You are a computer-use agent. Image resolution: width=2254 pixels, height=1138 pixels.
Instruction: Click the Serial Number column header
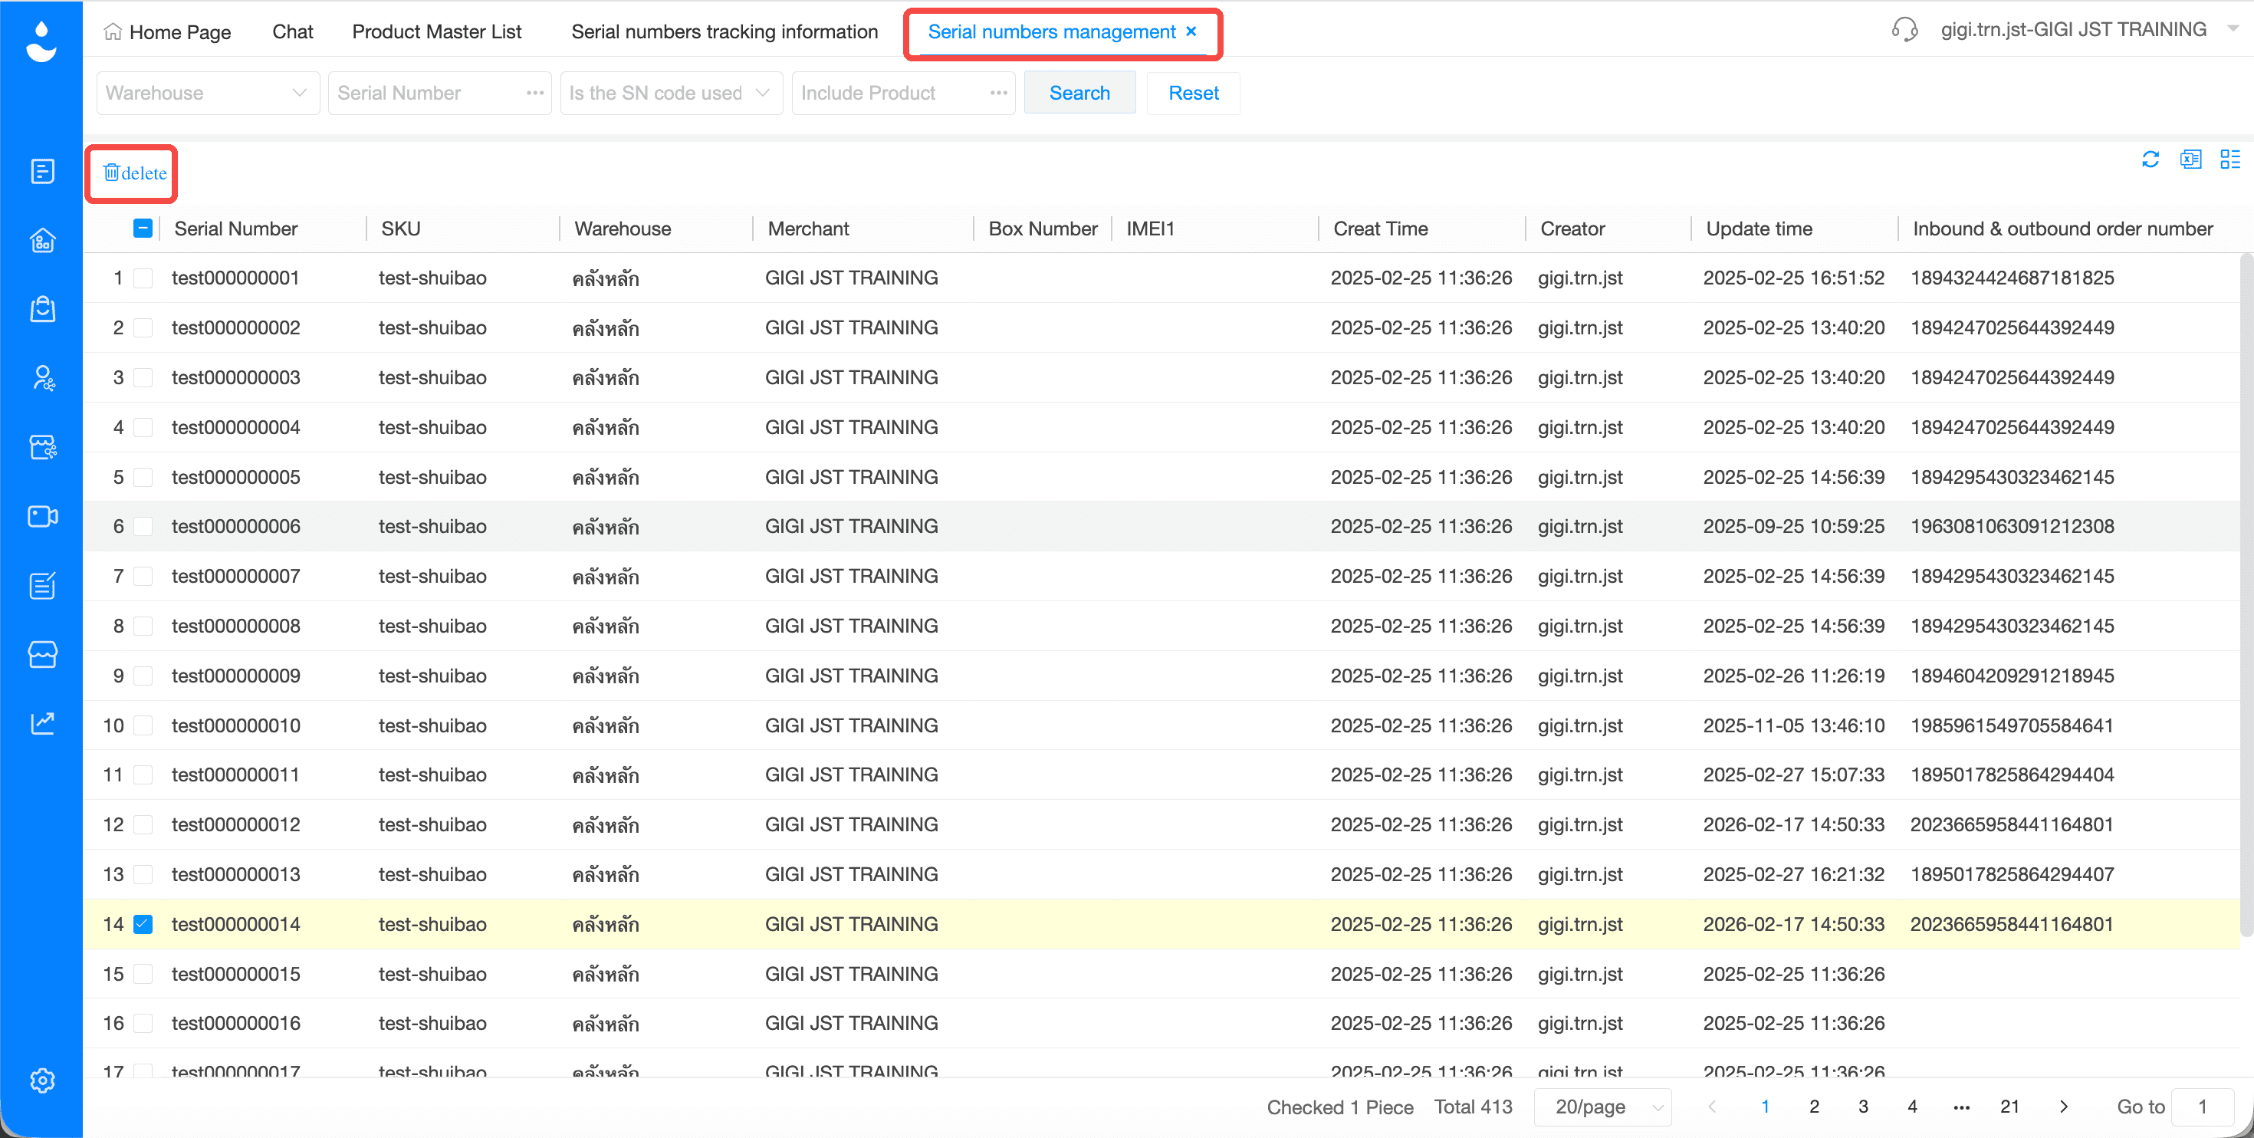[236, 229]
